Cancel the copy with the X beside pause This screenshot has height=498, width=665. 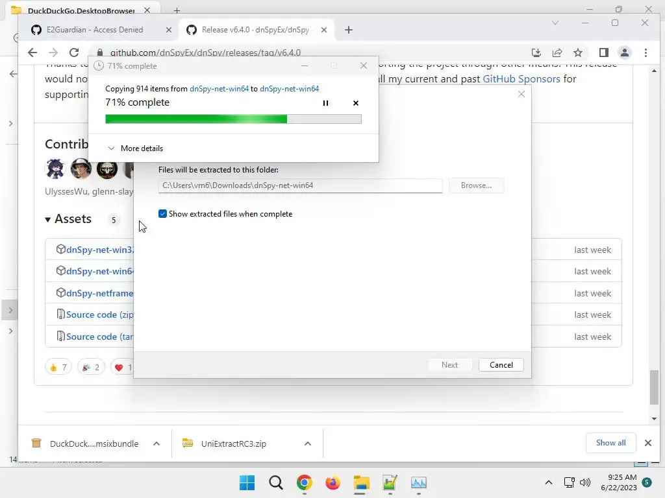[356, 103]
